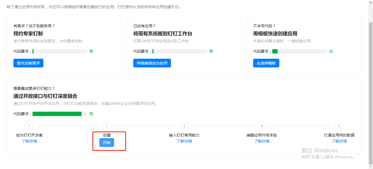Click the 用模板快速创建应用 heading

(x=275, y=34)
